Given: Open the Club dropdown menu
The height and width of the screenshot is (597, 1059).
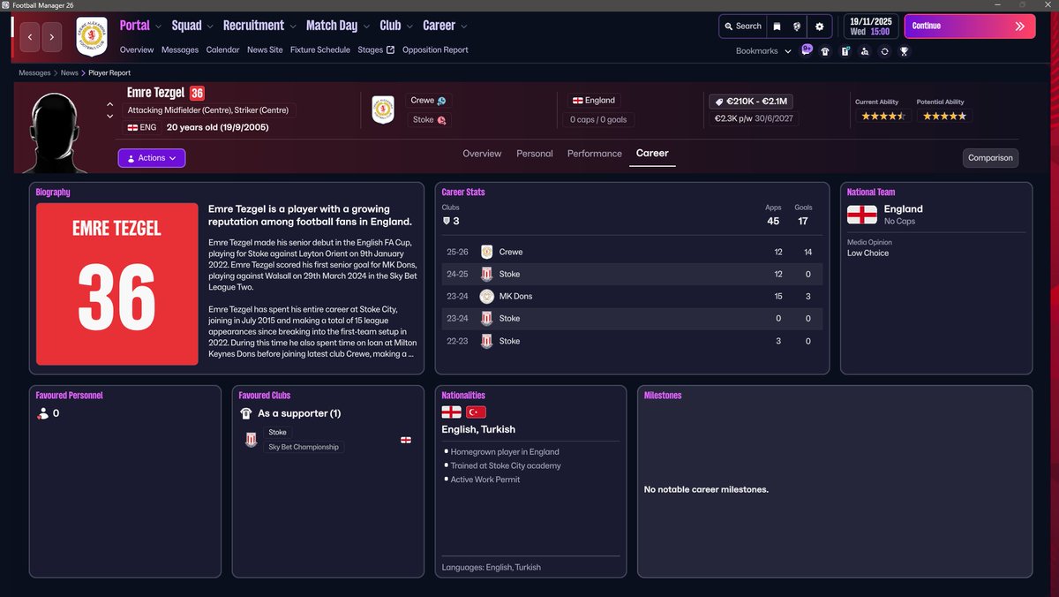Looking at the screenshot, I should tap(396, 26).
